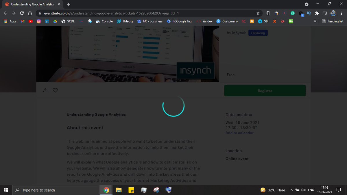Open the Grammarly extension icon
This screenshot has width=347, height=195.
point(293,13)
